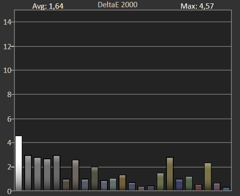
Task: Select the DeltaE 2000 chart title
Action: coord(118,5)
